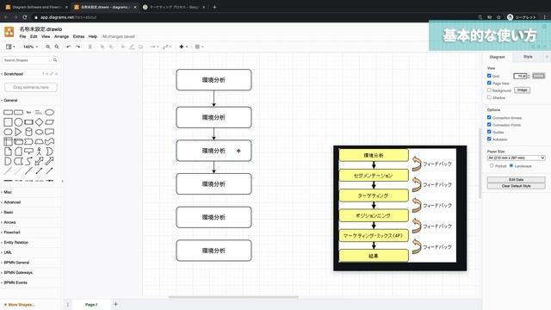Open the Edit menu

(34, 36)
